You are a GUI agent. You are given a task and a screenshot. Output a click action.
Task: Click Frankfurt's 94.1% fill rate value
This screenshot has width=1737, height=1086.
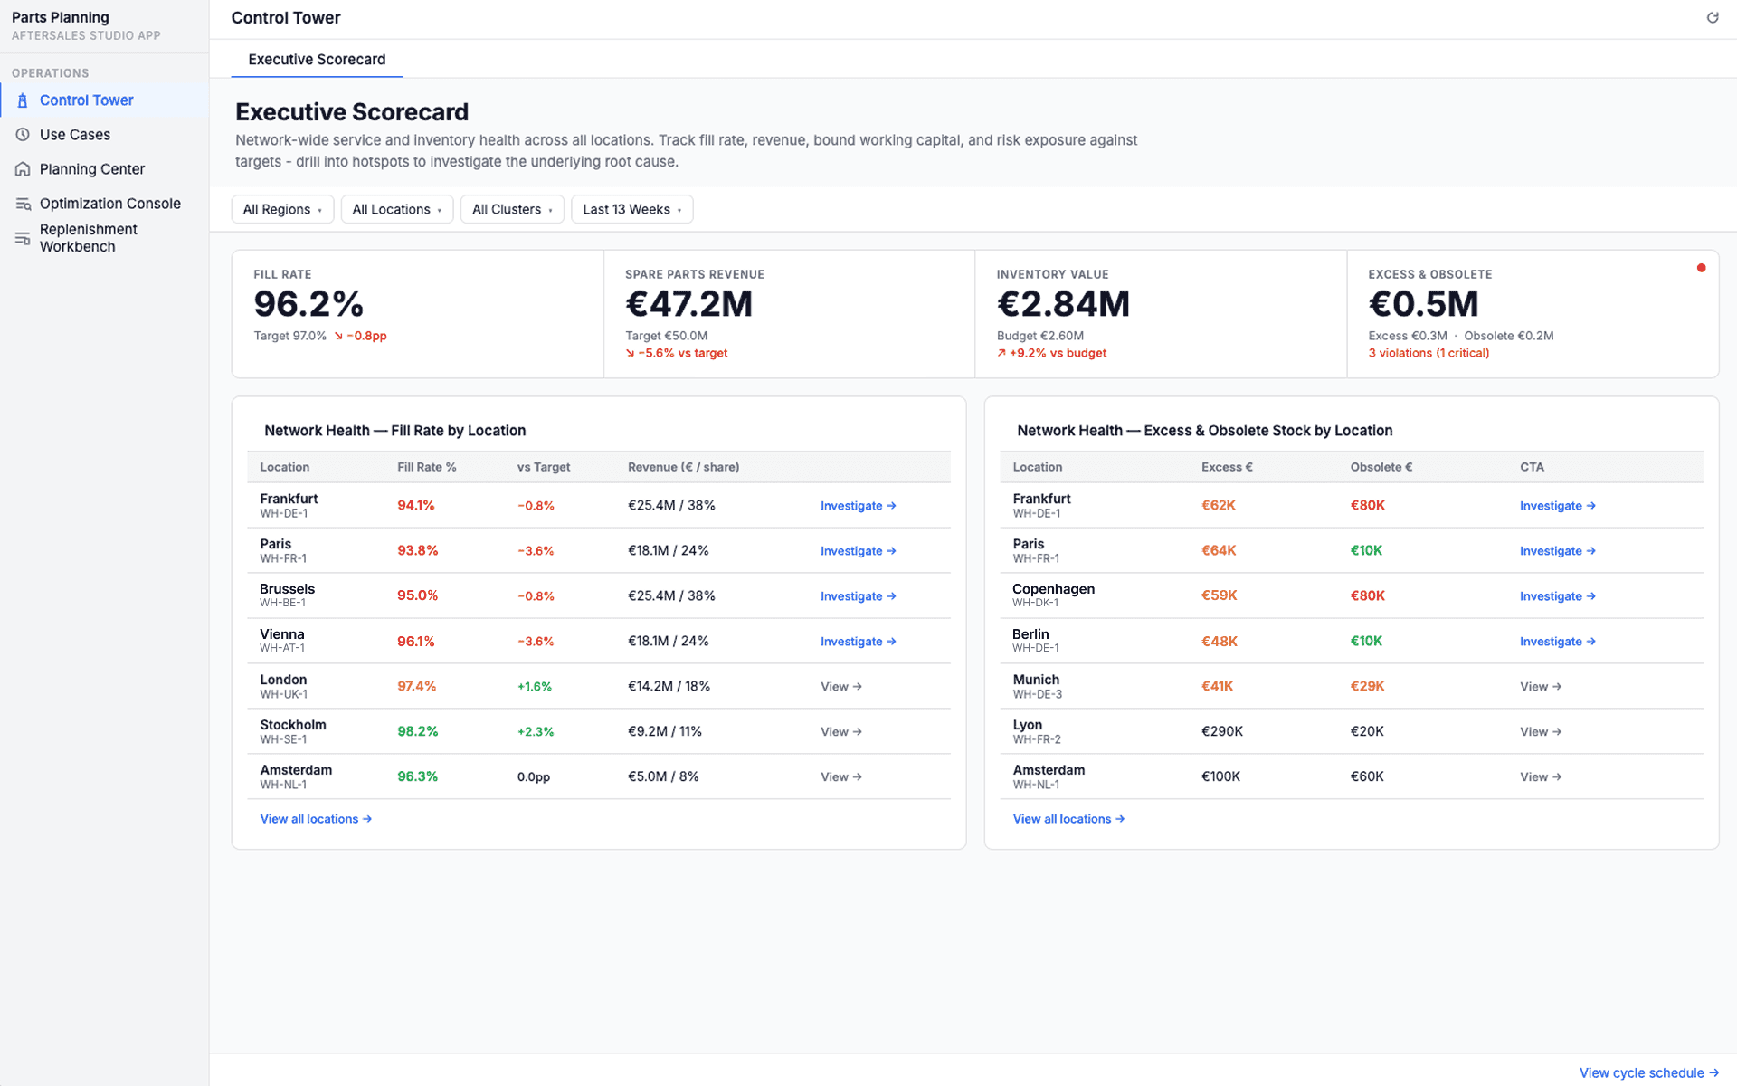click(416, 505)
